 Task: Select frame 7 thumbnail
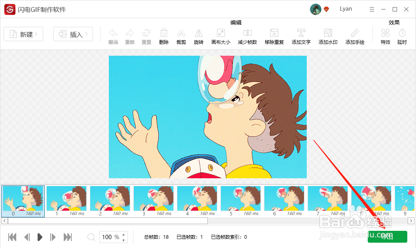(x=328, y=198)
